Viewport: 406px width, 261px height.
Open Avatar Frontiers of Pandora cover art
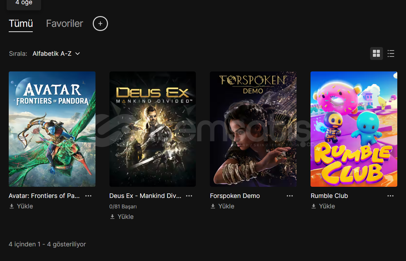tap(52, 129)
